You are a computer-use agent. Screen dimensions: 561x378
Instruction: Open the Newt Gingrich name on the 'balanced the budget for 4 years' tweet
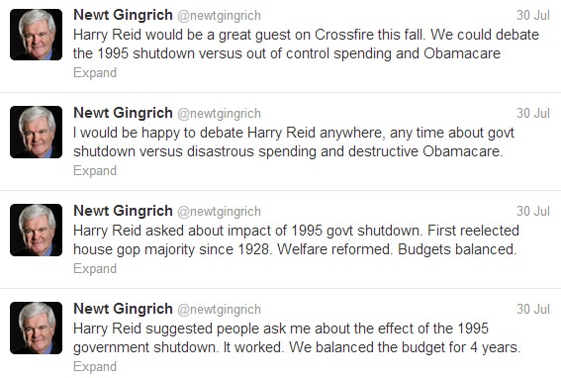123,310
